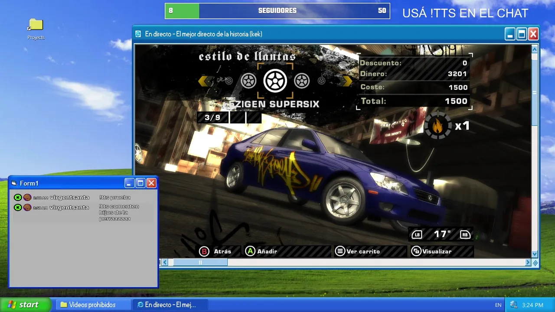The image size is (555, 312).
Task: Open the Projects desktop folder
Action: pyautogui.click(x=36, y=29)
